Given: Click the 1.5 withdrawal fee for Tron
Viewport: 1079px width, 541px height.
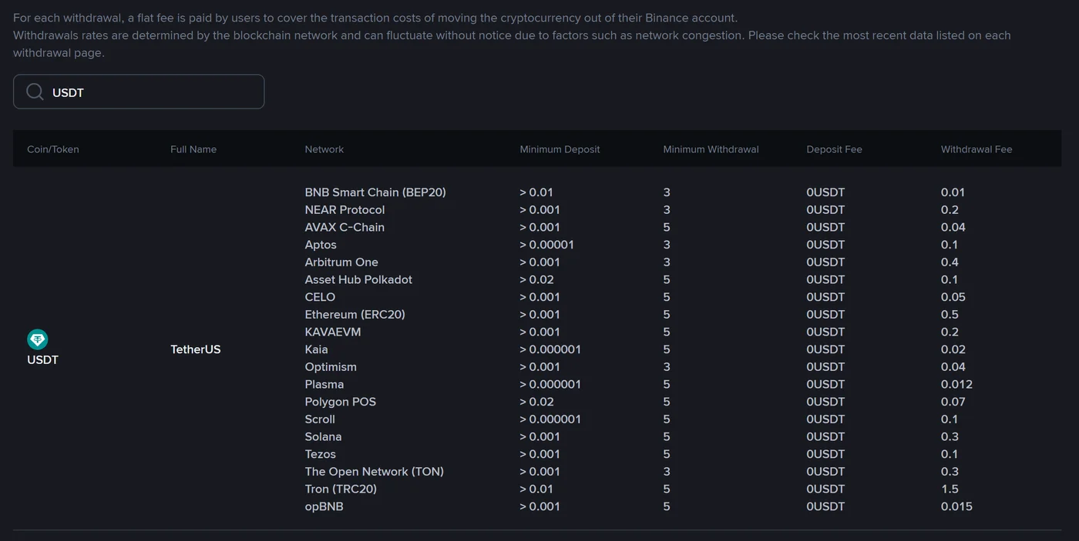Looking at the screenshot, I should click(950, 489).
